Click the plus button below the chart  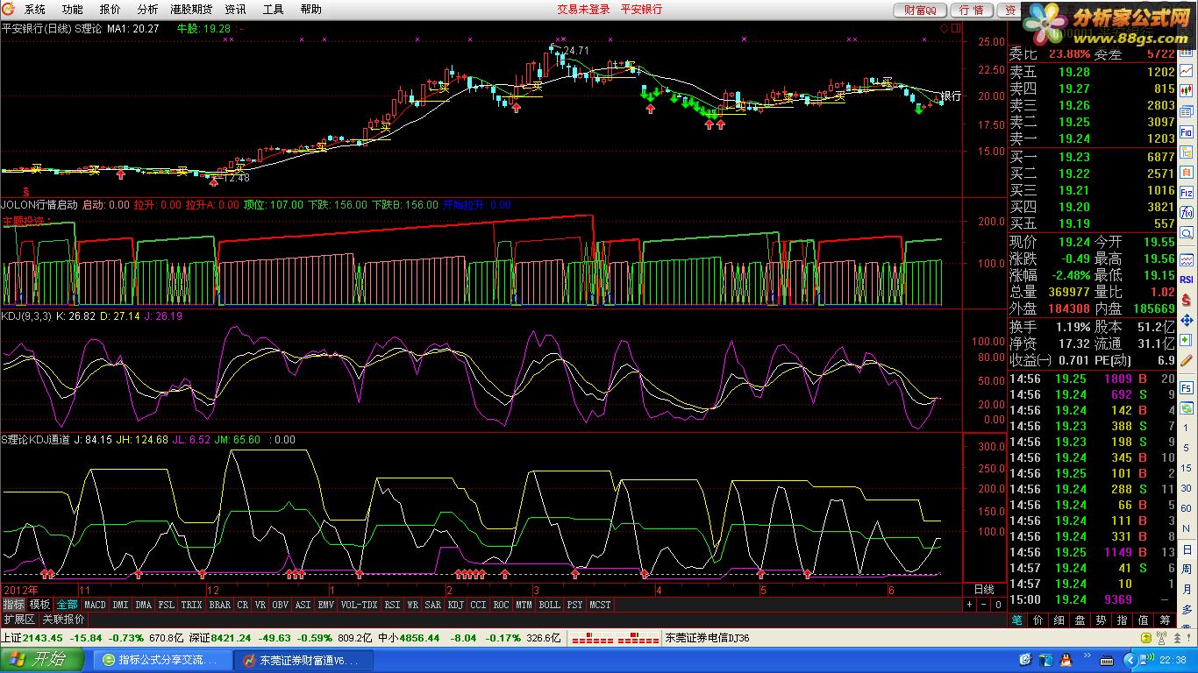click(969, 605)
